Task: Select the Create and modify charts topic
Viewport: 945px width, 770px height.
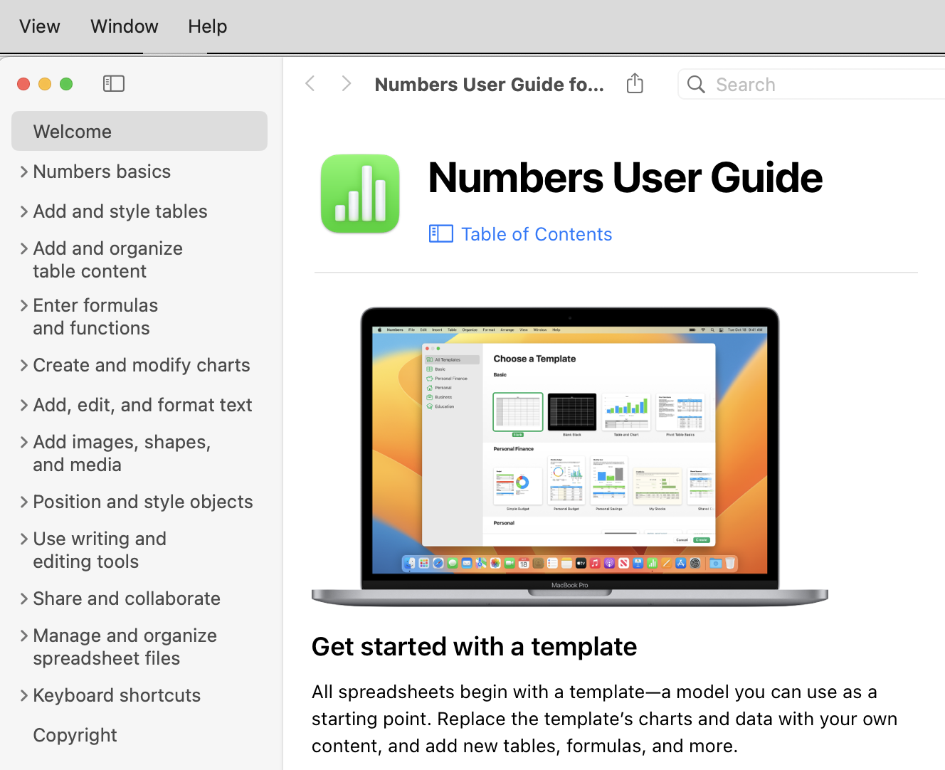Action: point(142,365)
